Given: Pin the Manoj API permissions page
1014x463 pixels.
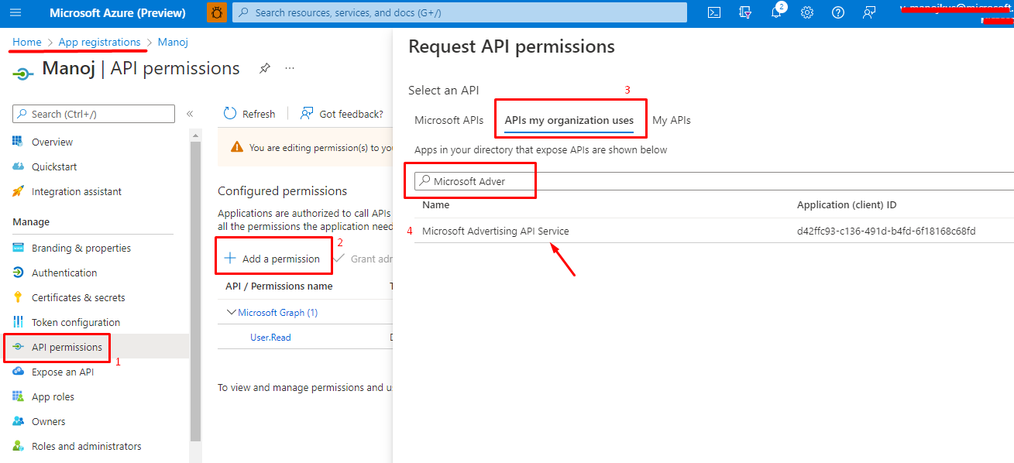Looking at the screenshot, I should [x=265, y=68].
